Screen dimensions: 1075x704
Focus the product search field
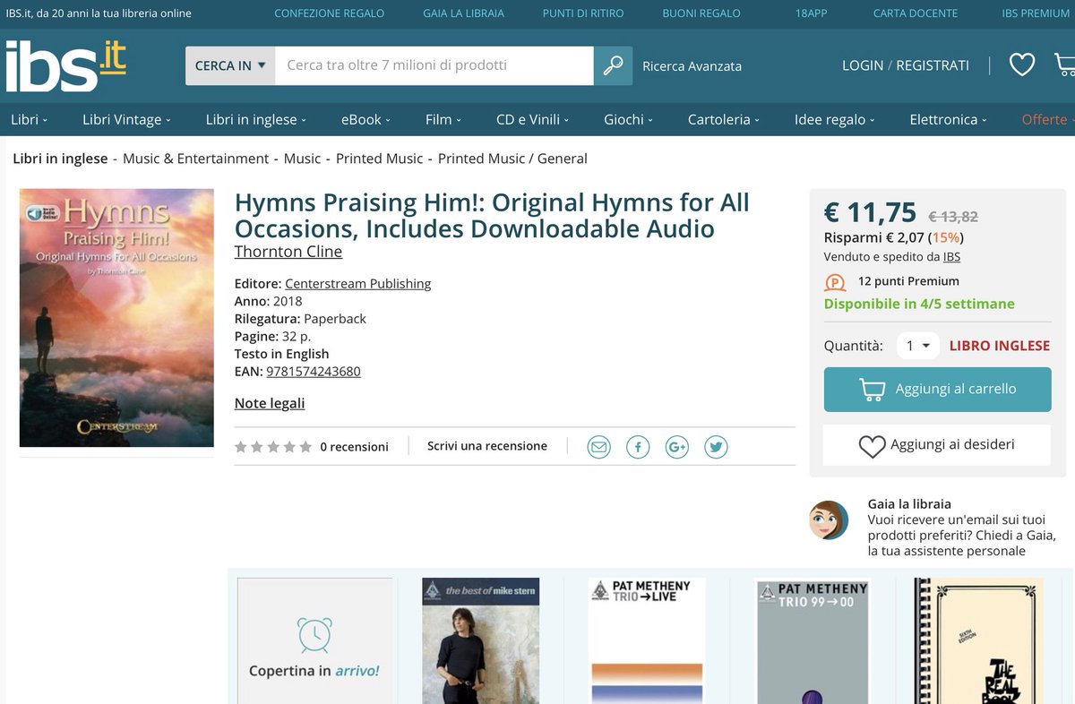pos(434,65)
